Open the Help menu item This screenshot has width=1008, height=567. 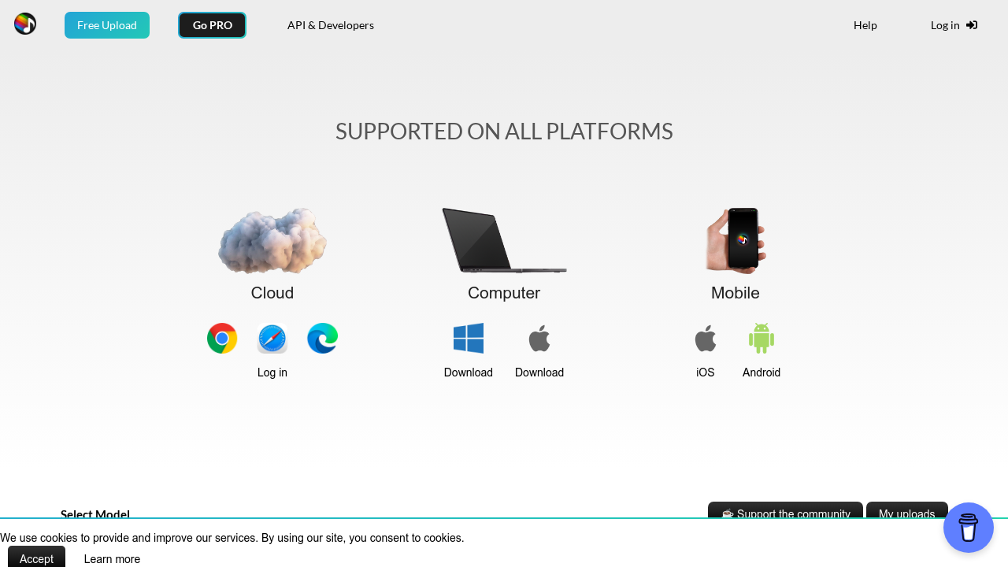point(865,25)
